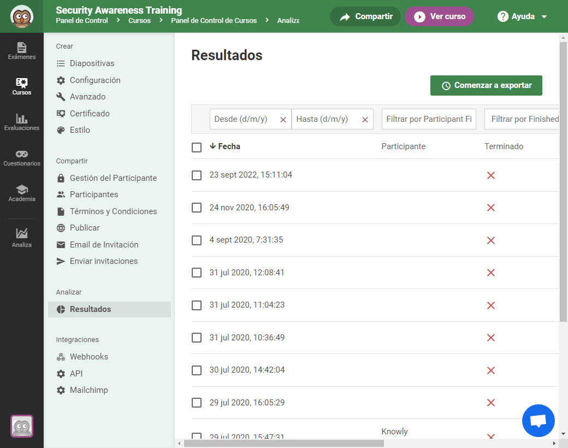Click the vertical scrollbar down arrow

(563, 433)
